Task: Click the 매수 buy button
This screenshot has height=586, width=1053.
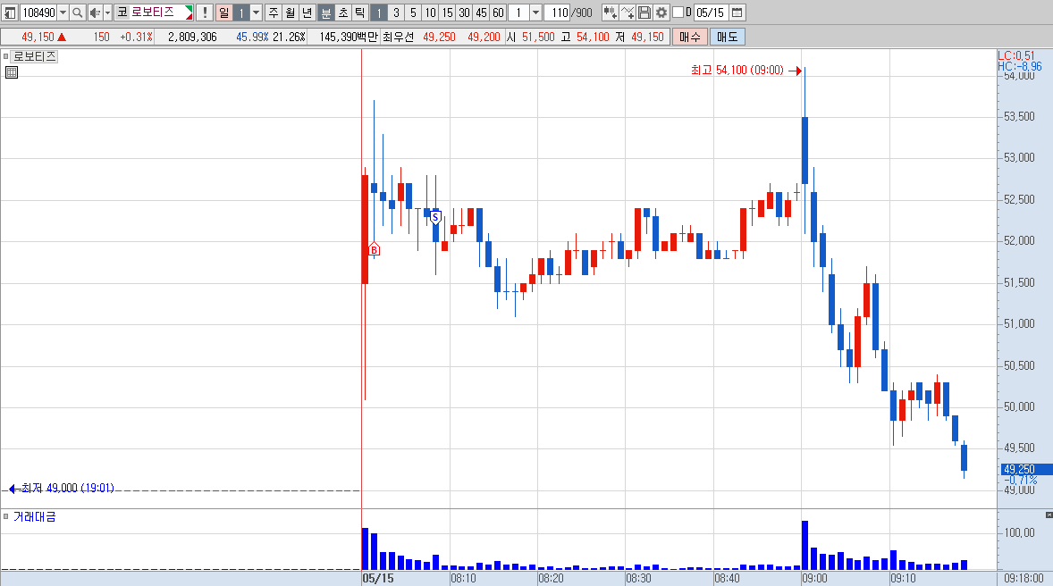Action: coord(690,37)
